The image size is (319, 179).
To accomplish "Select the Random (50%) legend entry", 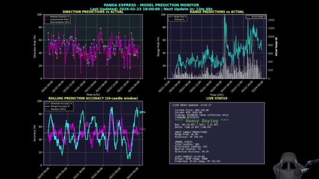I will tap(56, 109).
